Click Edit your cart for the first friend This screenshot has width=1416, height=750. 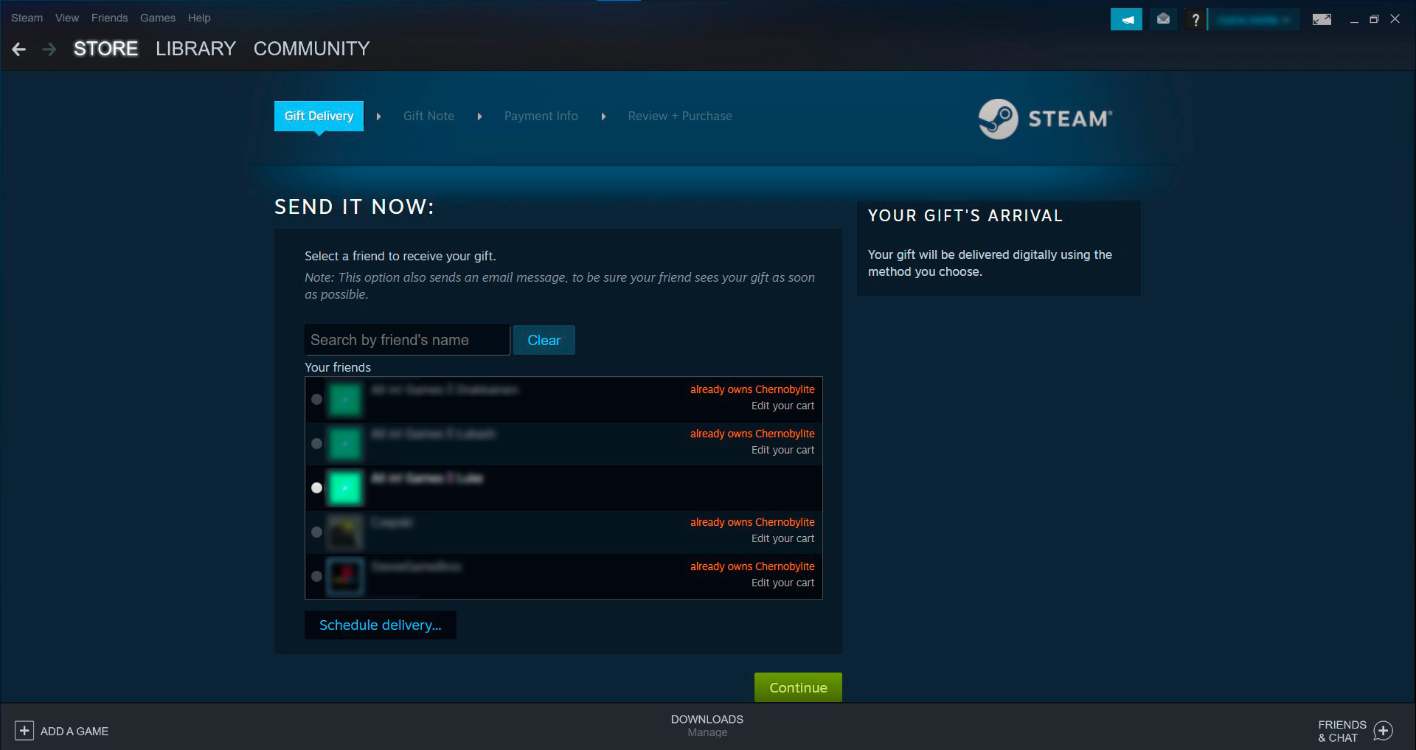(x=782, y=406)
